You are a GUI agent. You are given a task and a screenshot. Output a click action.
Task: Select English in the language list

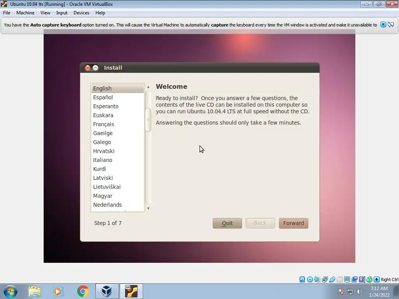[x=118, y=88]
